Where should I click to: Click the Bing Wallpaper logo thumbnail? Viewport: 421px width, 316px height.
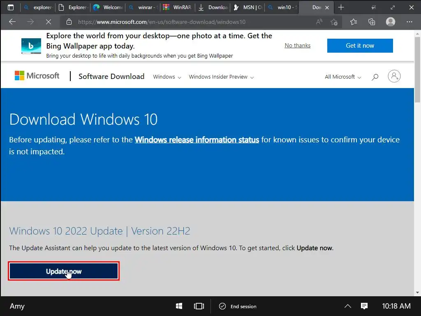[x=31, y=46]
